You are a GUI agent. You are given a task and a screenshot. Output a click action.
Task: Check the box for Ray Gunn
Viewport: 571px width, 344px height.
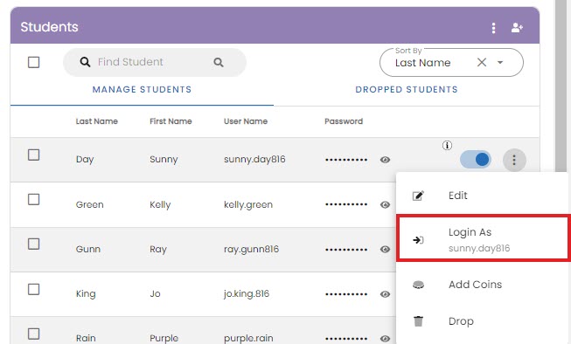point(33,244)
